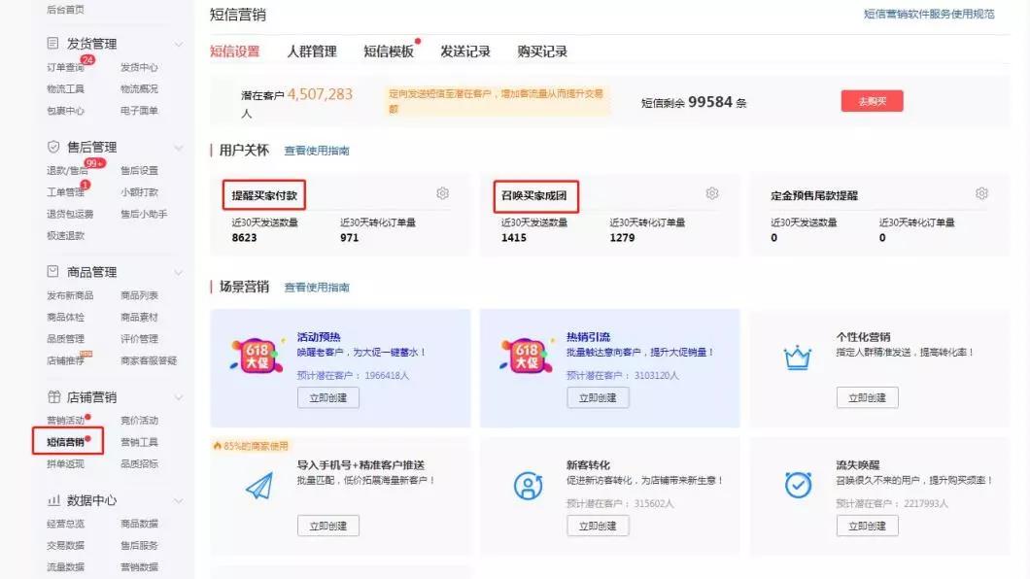The image size is (1030, 579).
Task: Click 立即创建 on the 流失唤醒 card
Action: (867, 526)
